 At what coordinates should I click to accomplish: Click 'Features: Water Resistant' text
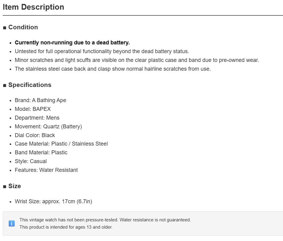(x=46, y=170)
